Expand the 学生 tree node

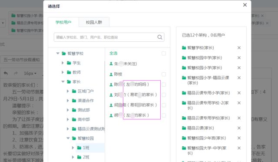point(63,63)
